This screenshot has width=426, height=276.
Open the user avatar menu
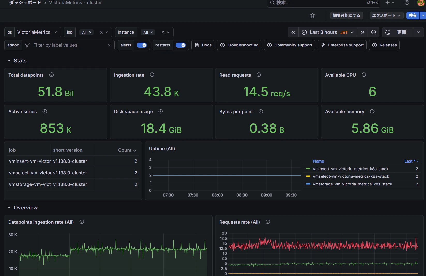(x=421, y=3)
